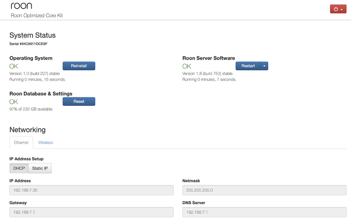Click the System Status heading
Screen dimensions: 351x222
pyautogui.click(x=33, y=35)
